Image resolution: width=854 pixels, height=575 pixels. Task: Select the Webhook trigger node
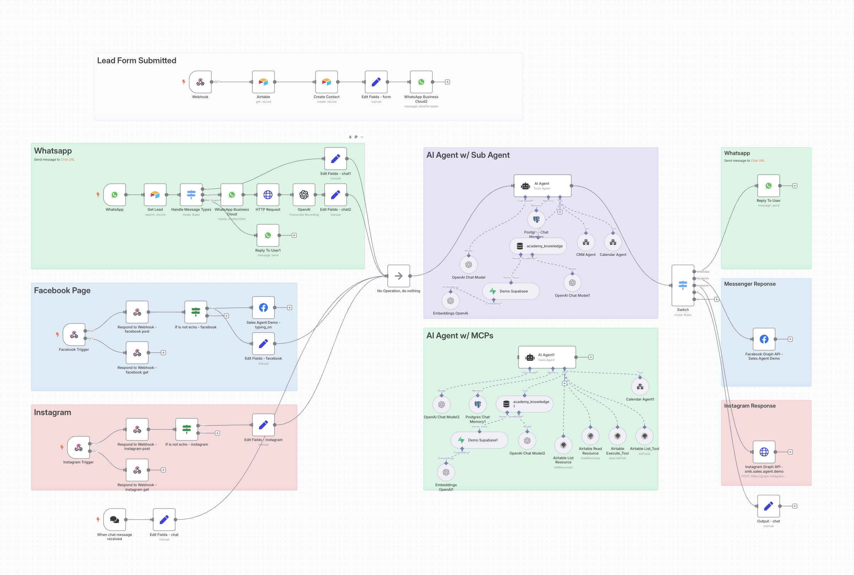pyautogui.click(x=200, y=82)
